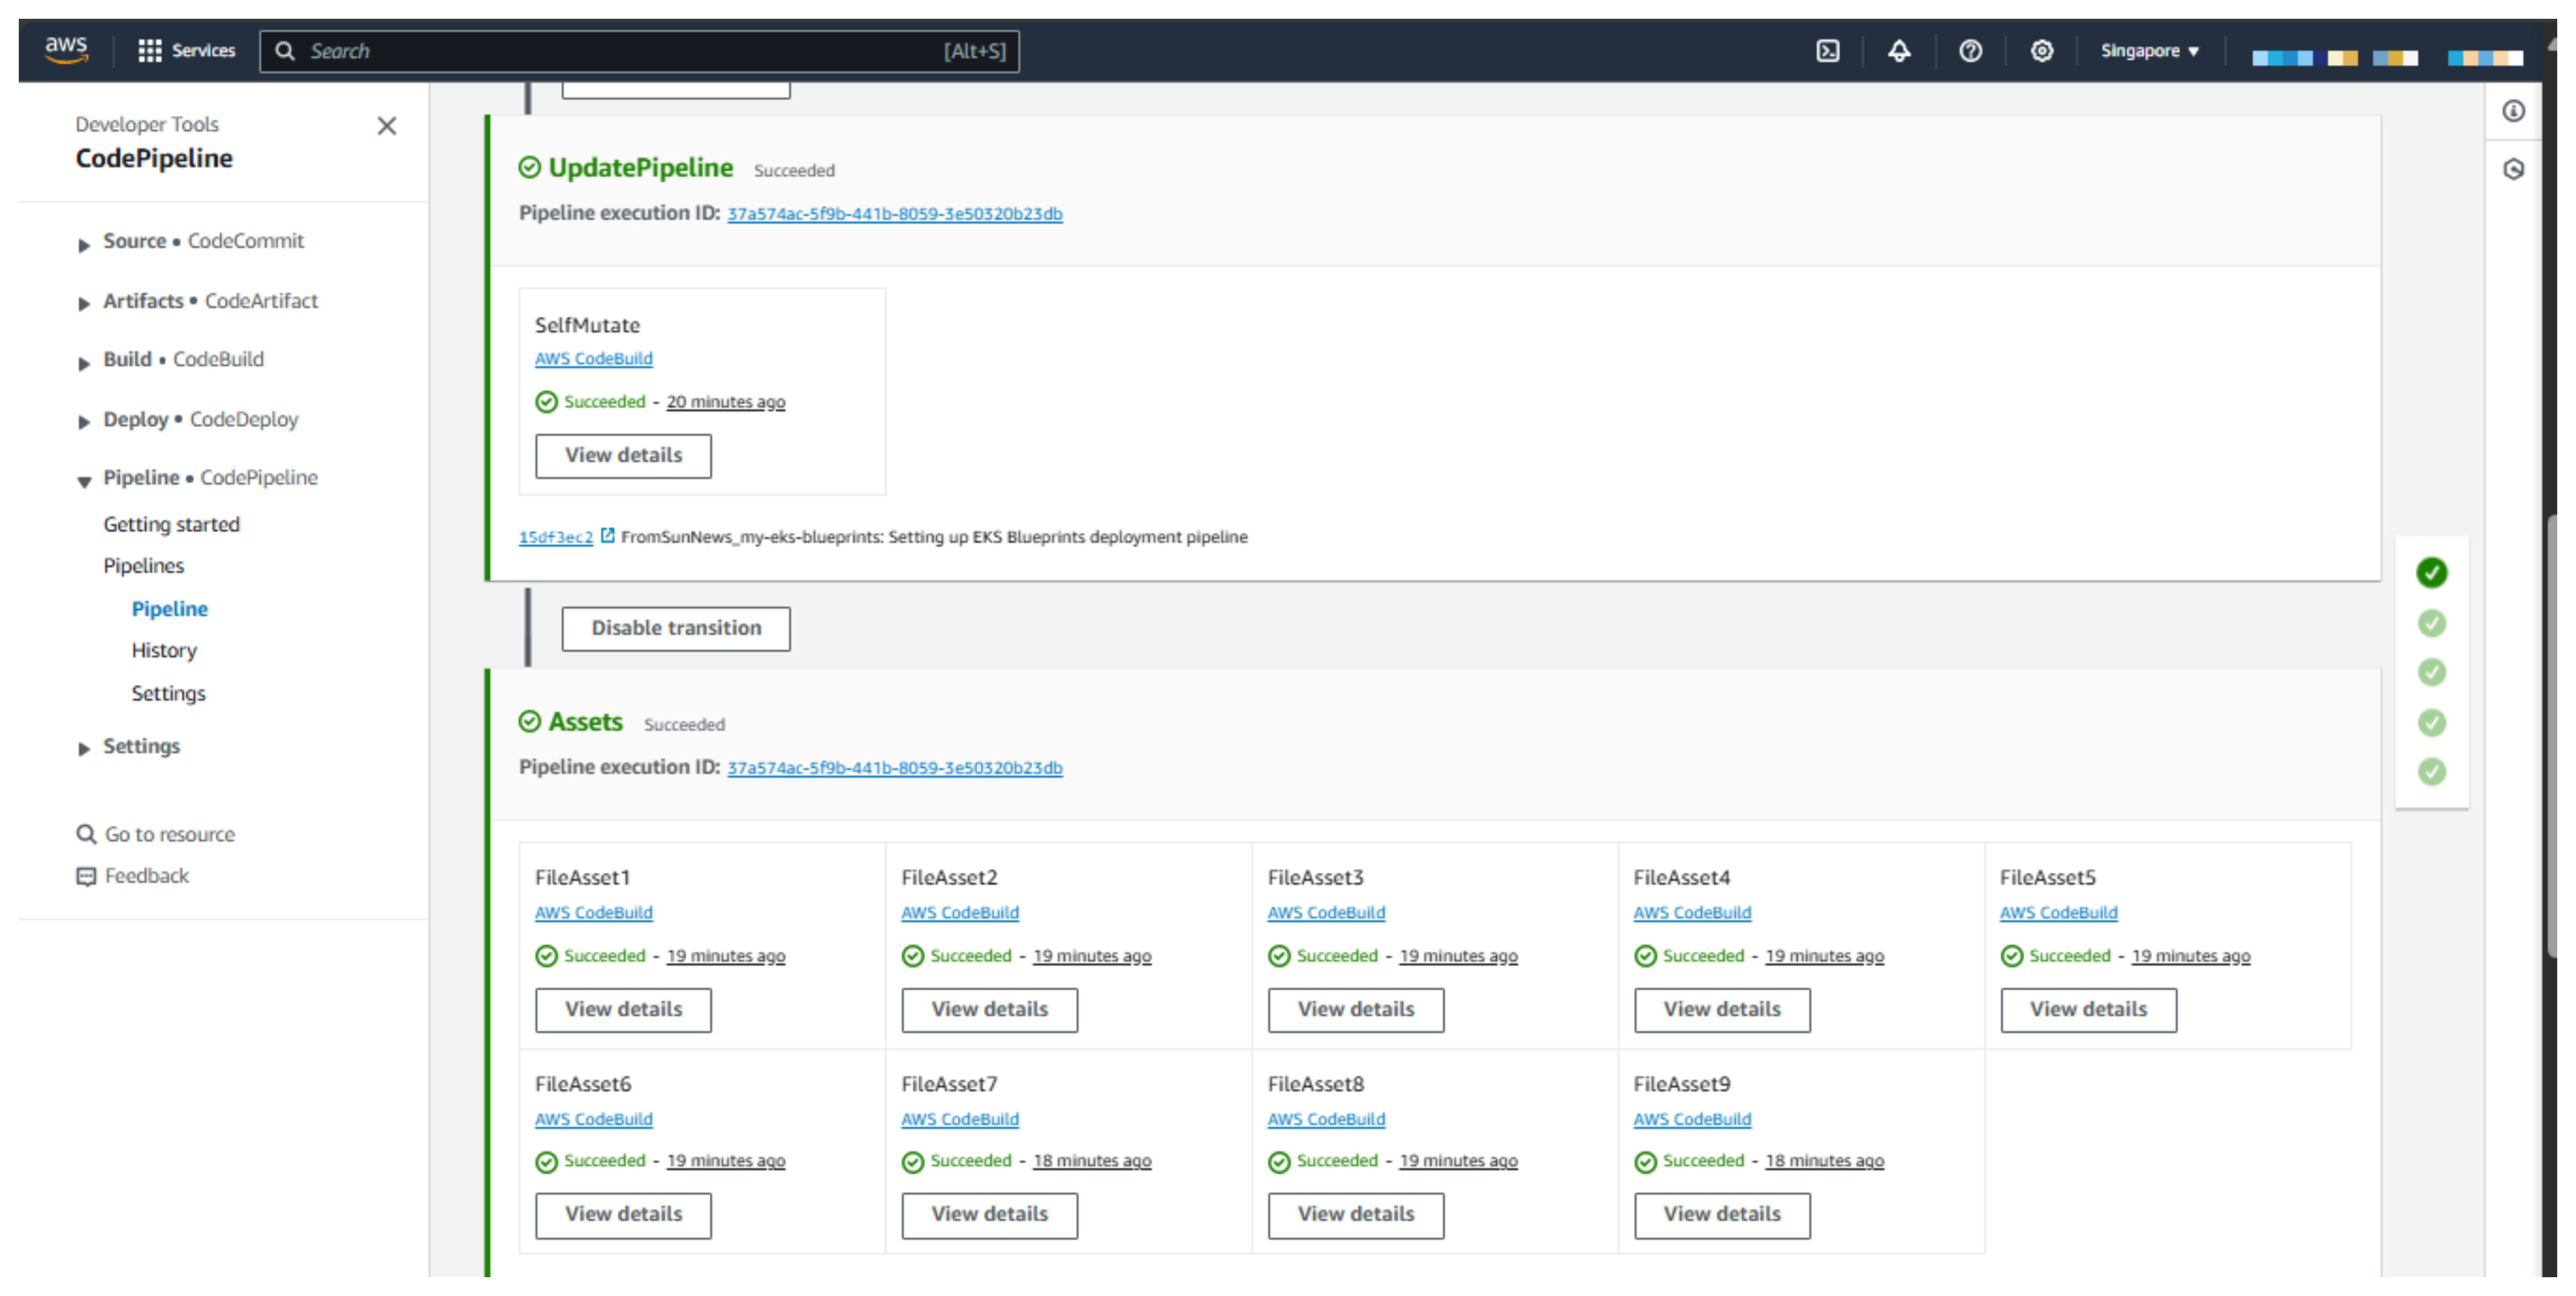Close the Developer Tools side navigation
This screenshot has width=2576, height=1296.
[387, 126]
